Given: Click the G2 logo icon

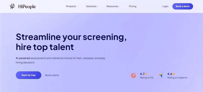Looking at the screenshot, I should 133,76.
